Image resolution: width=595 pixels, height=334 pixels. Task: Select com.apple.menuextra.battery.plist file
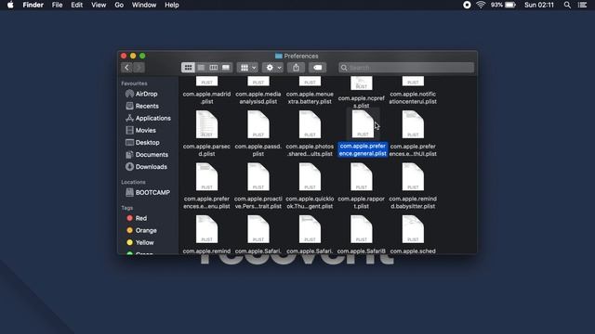click(x=310, y=97)
